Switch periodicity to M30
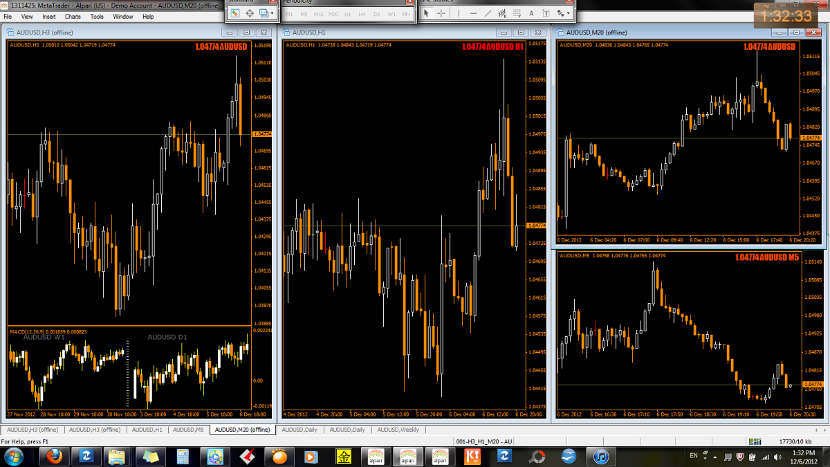 333,14
